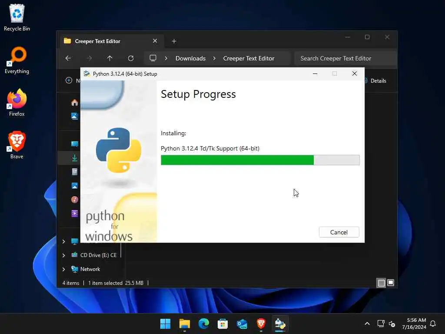Viewport: 445px width, 334px height.
Task: Open Outlook from the taskbar
Action: (242, 324)
